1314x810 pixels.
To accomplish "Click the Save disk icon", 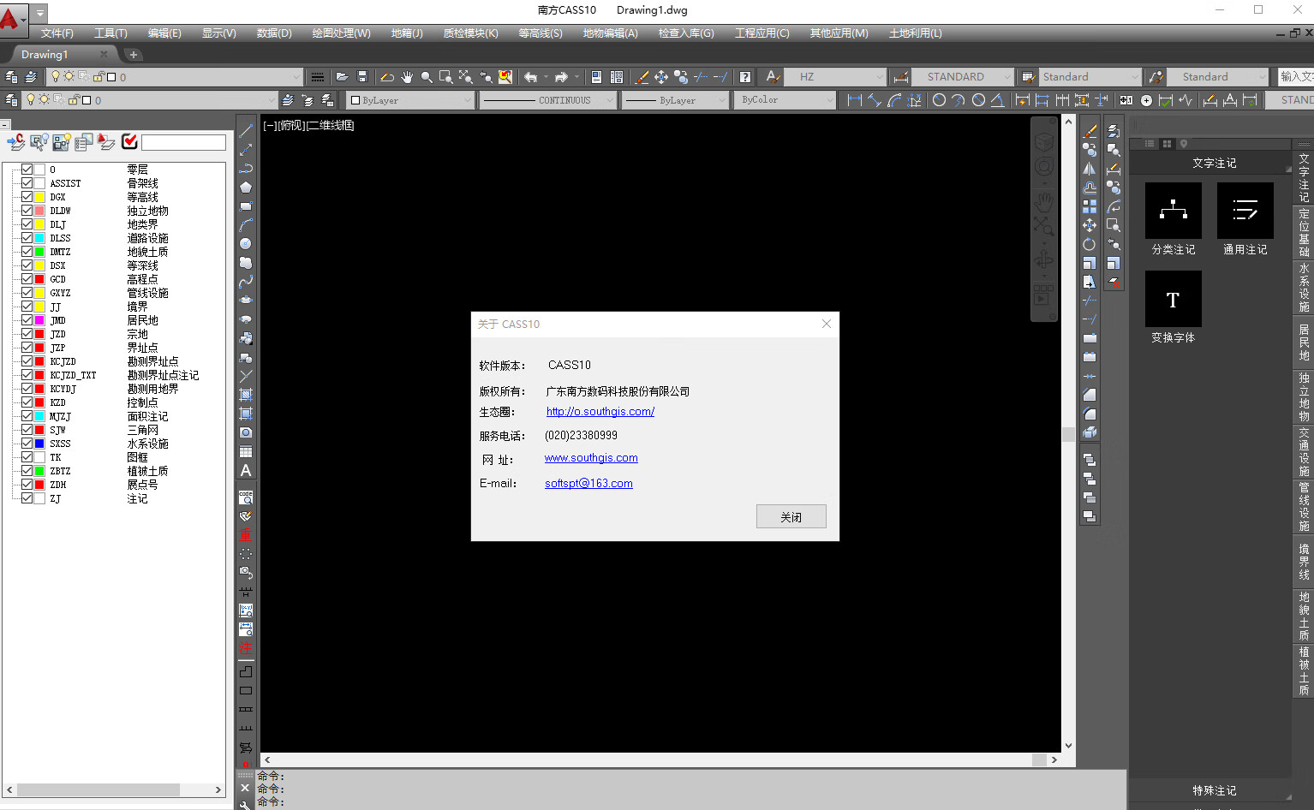I will [x=362, y=77].
